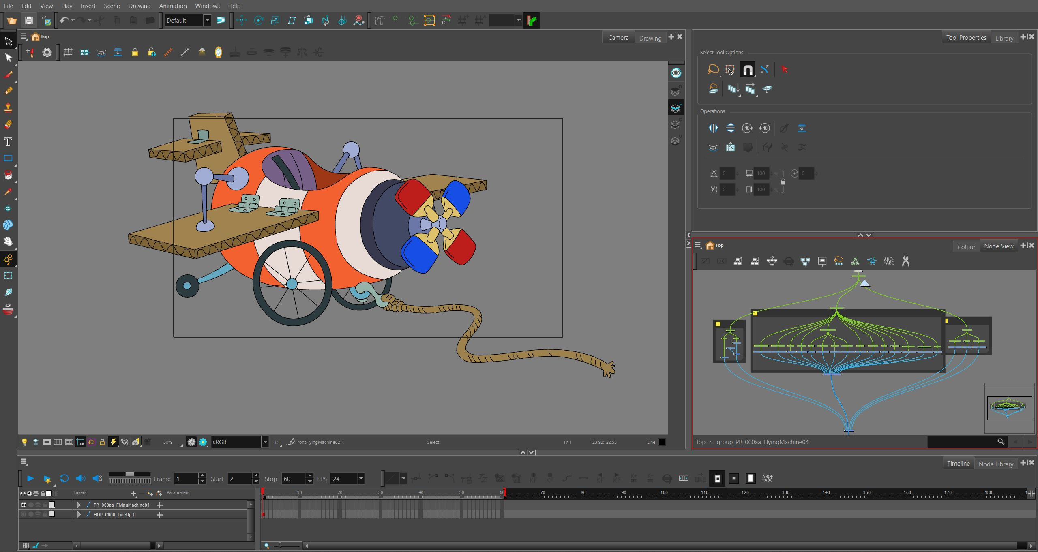Select the Rectangle shape tool
Screen dimensions: 1038x552
pos(8,158)
